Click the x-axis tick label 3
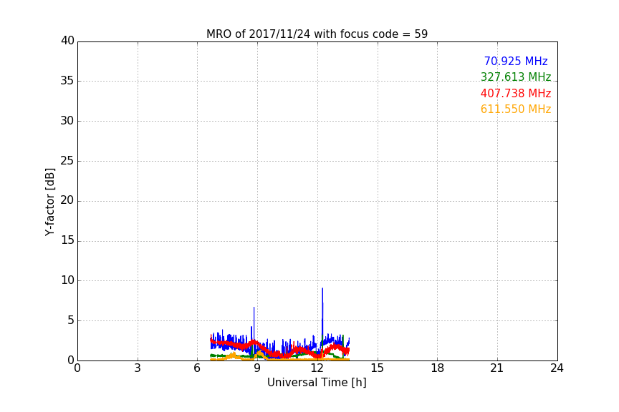 138,368
